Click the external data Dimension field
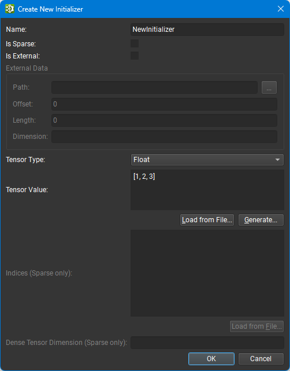 (164, 137)
